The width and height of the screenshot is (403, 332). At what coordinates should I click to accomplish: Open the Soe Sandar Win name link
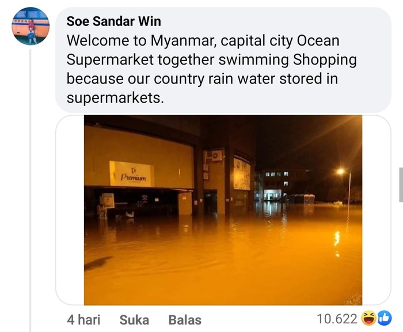[113, 22]
